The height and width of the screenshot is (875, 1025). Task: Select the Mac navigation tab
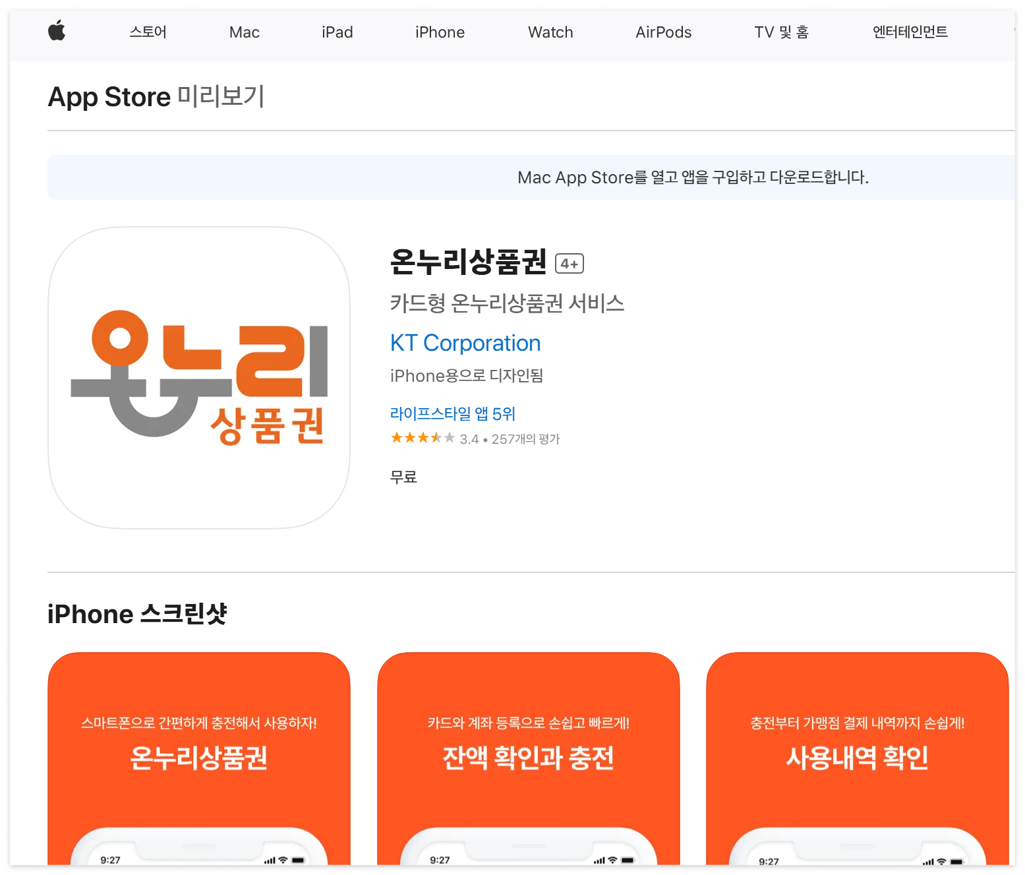(x=244, y=32)
